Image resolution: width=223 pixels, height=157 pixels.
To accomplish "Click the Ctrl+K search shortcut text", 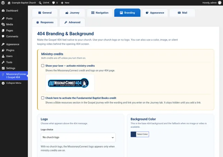I will [x=46, y=3].
